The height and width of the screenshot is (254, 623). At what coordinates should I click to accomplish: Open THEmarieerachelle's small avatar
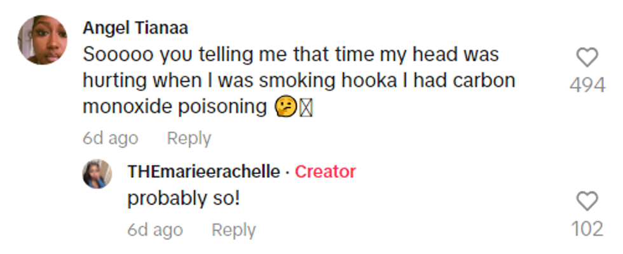[97, 174]
